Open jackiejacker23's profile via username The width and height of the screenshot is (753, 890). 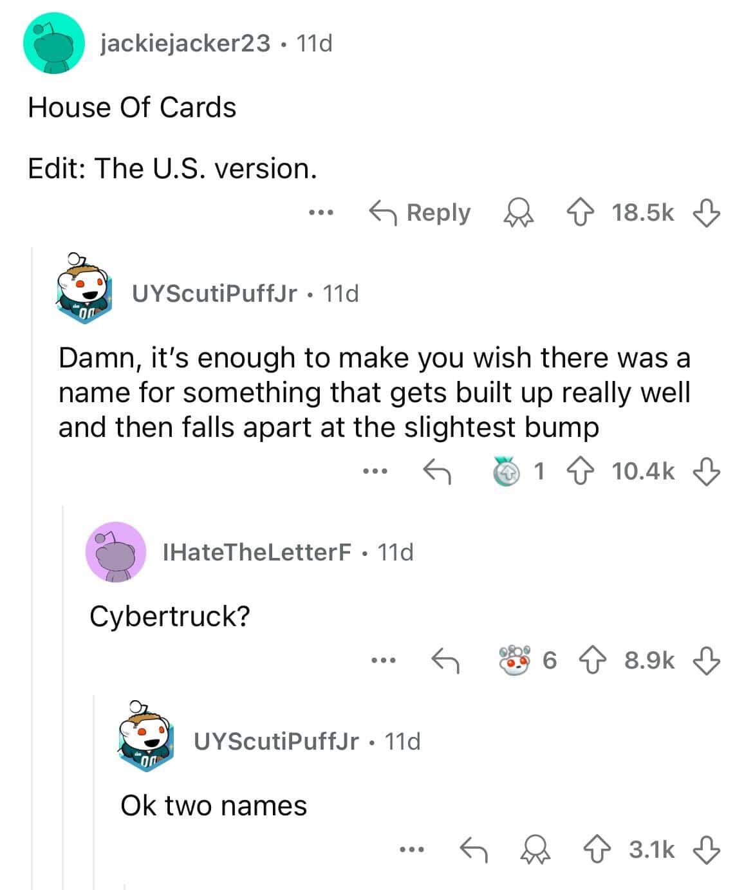click(185, 43)
